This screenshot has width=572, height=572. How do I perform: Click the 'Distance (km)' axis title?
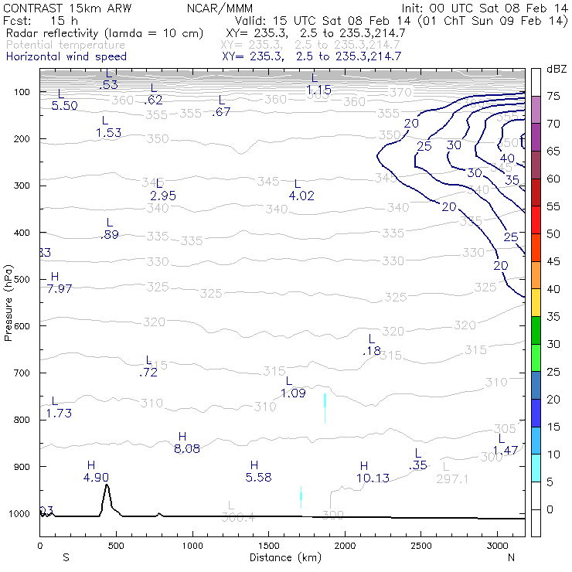click(286, 557)
